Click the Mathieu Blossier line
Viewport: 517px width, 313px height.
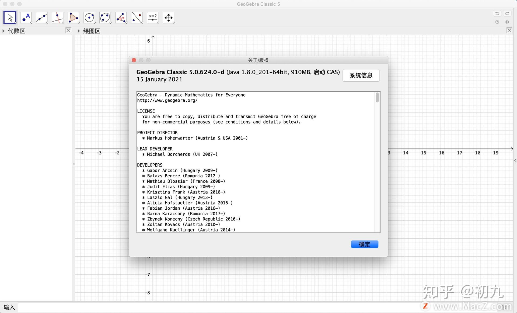click(x=184, y=181)
